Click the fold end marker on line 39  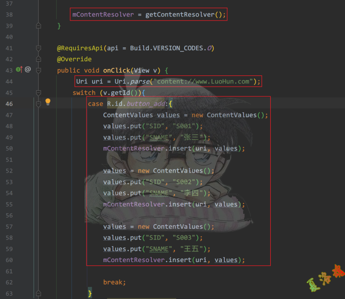(39, 26)
